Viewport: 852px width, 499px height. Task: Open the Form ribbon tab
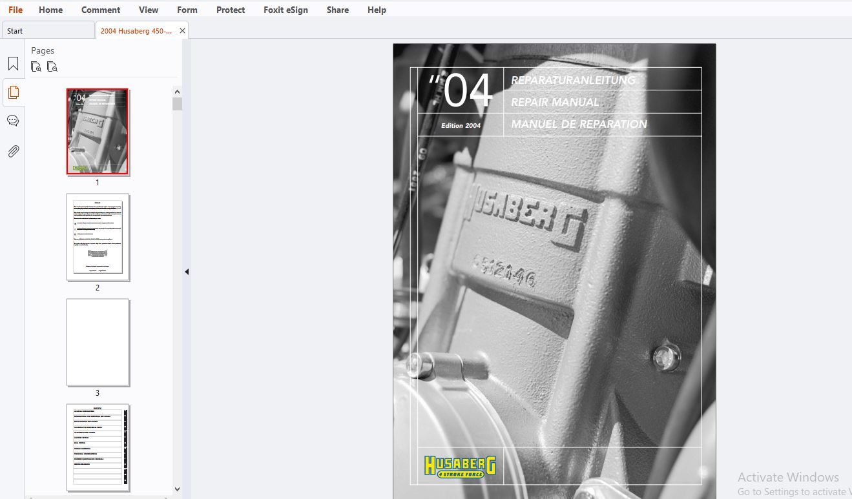(x=187, y=10)
